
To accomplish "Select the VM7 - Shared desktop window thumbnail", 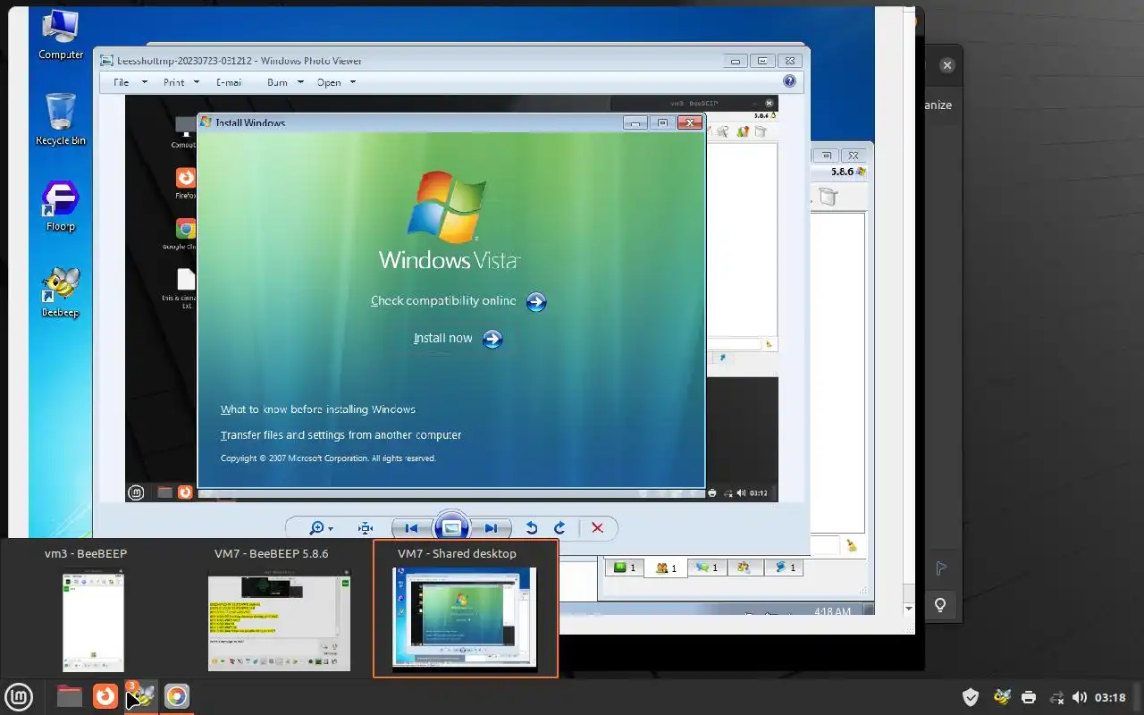I will [x=466, y=608].
